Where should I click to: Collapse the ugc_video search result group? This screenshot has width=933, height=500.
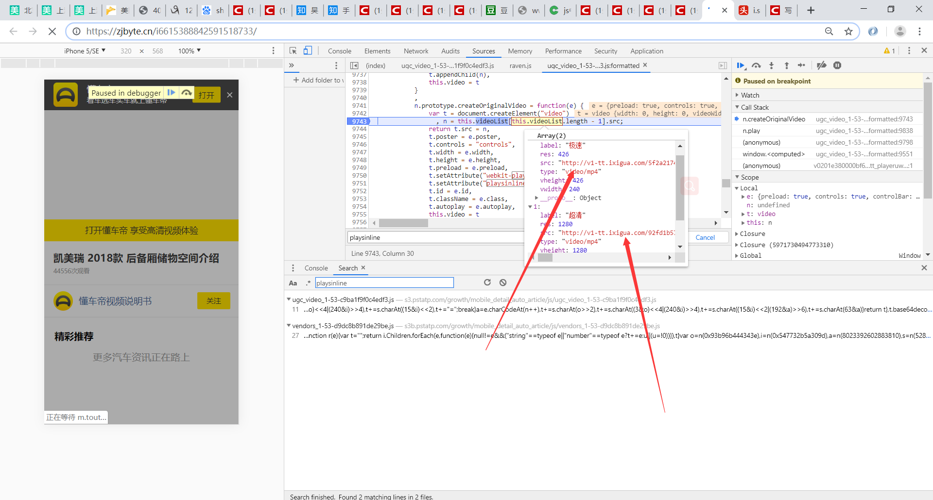pos(289,300)
